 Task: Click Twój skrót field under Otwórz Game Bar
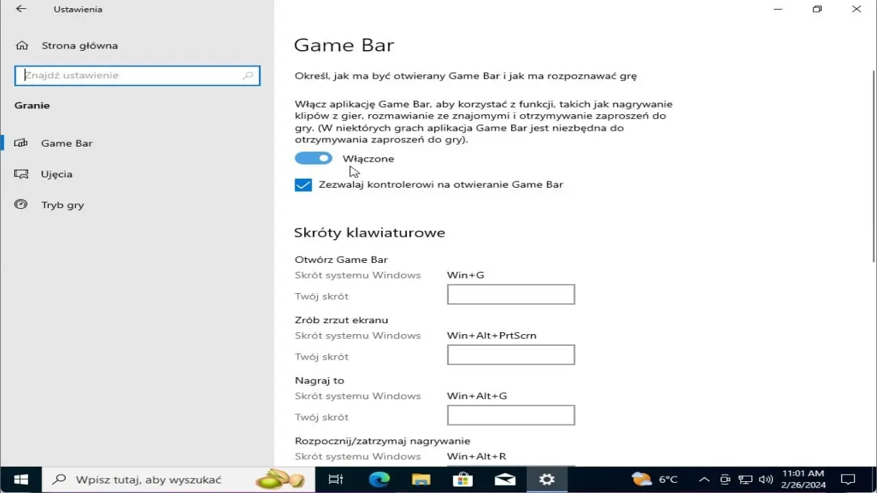510,294
